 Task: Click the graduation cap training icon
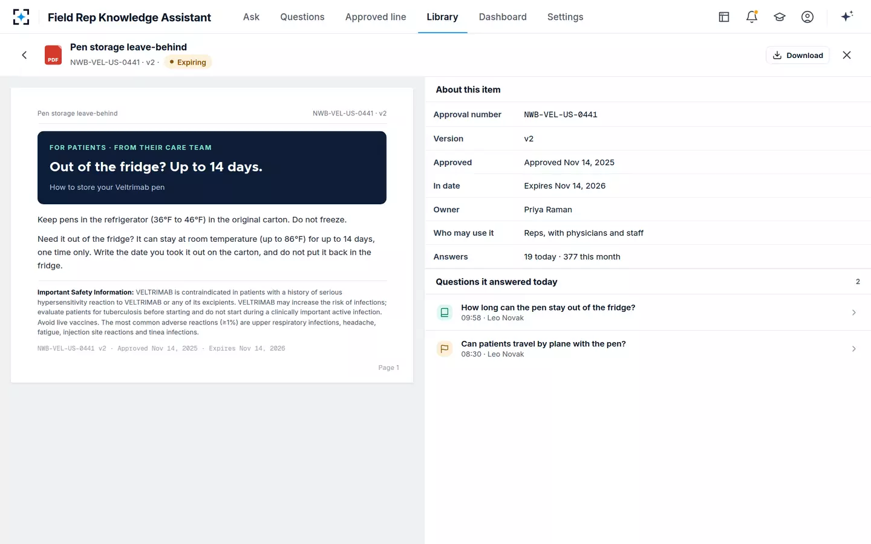pyautogui.click(x=780, y=17)
